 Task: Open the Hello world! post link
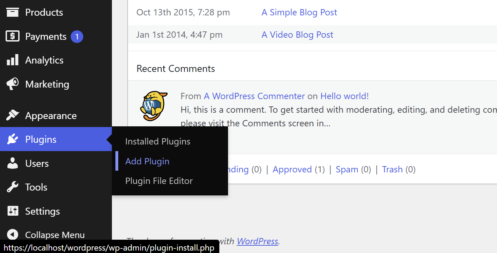[345, 96]
